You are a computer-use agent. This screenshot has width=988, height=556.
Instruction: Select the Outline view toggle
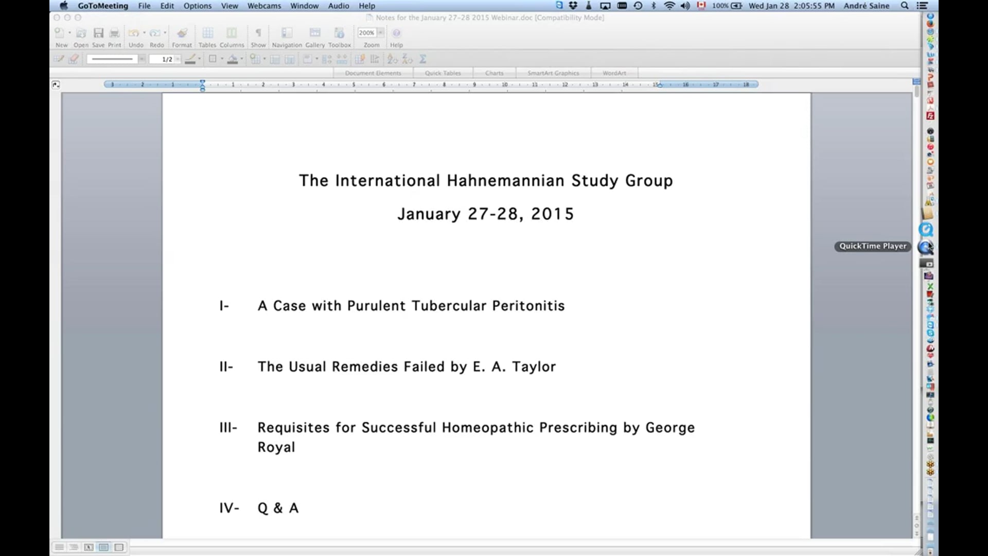[74, 547]
